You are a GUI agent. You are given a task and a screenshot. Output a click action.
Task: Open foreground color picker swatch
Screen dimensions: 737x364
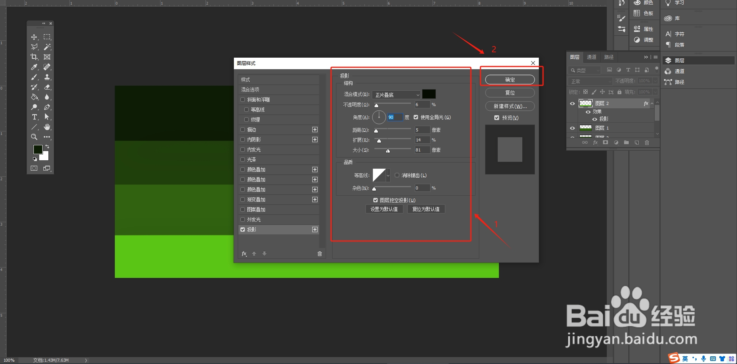coord(38,150)
